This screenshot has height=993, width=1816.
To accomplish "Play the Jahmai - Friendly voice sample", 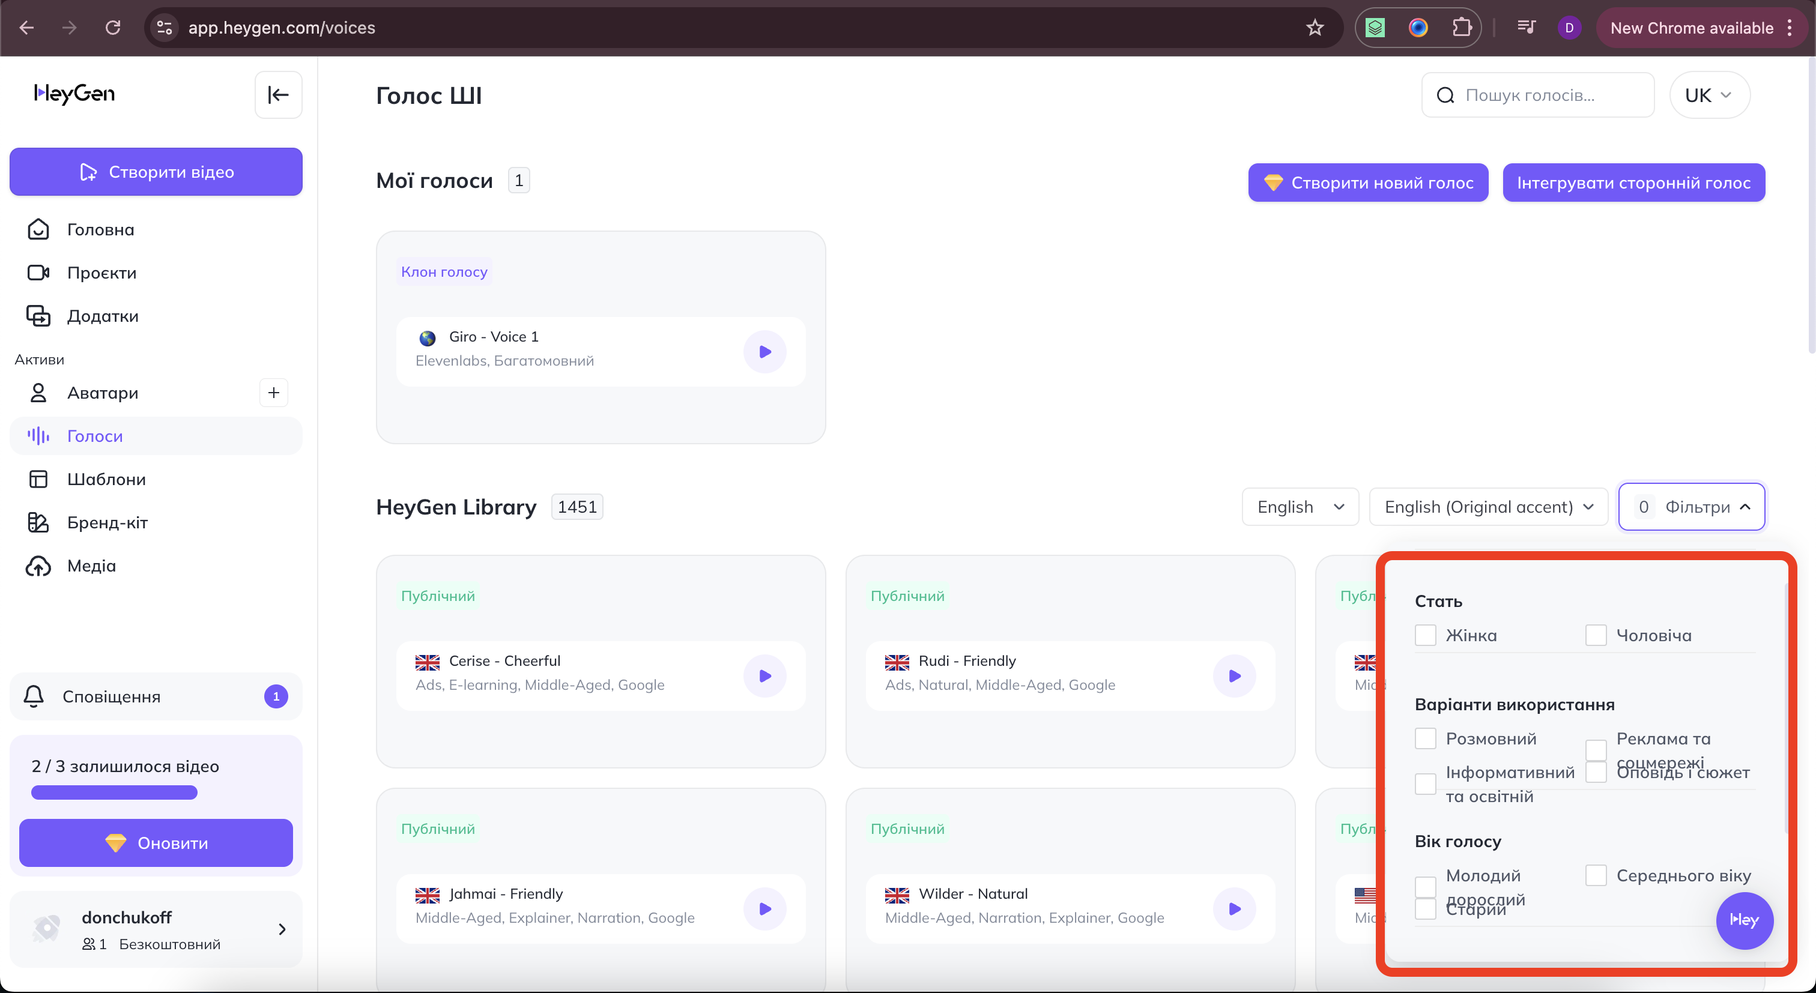I will 765,908.
